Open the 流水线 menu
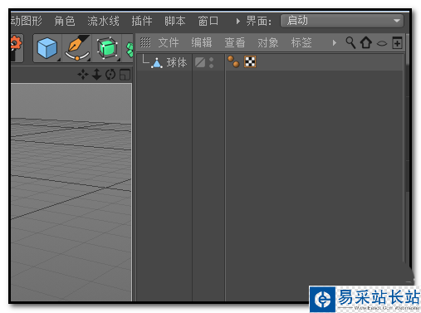 tap(103, 21)
